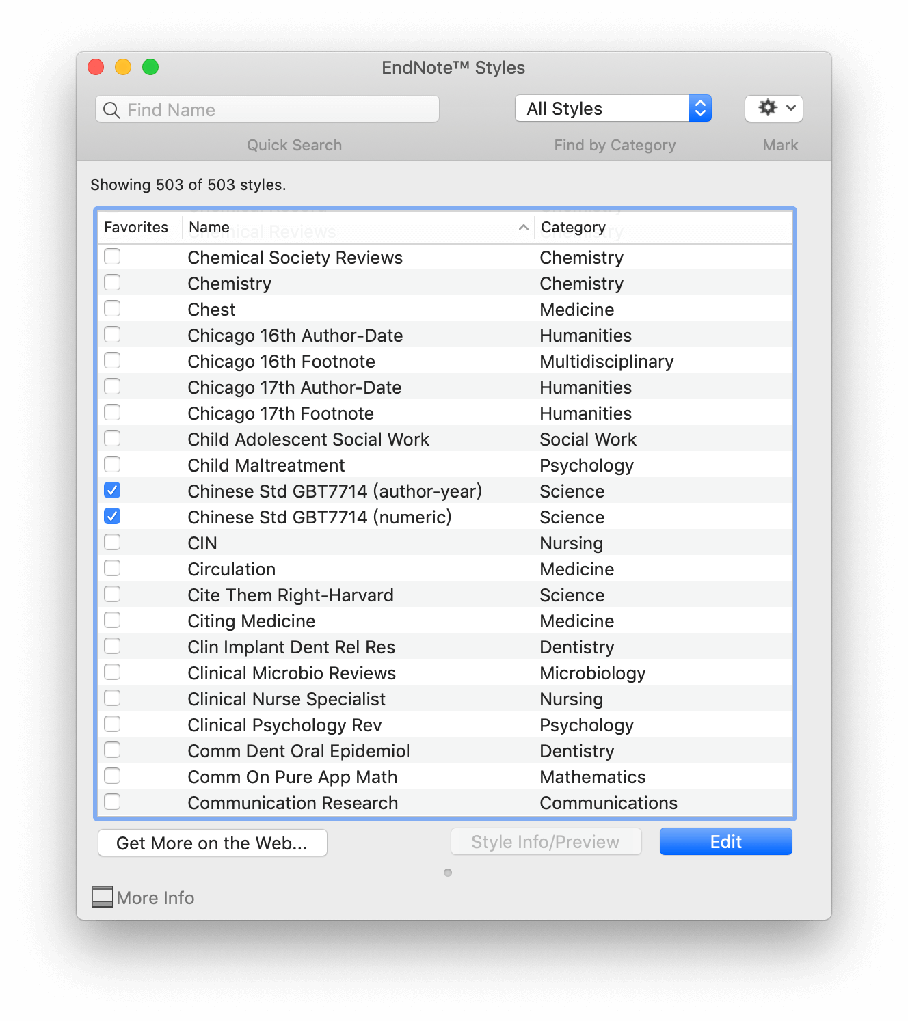Click the Multidisciplinary category cell
Image resolution: width=908 pixels, height=1021 pixels.
tap(606, 362)
